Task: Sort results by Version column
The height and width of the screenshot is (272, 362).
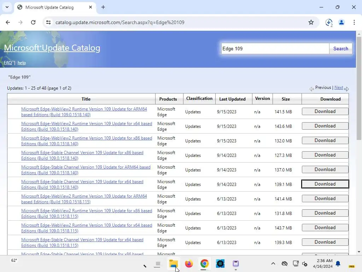Action: 262,98
